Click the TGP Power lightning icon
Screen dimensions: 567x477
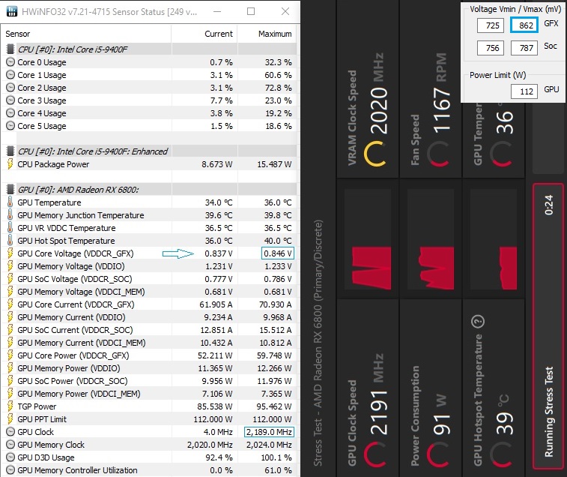pyautogui.click(x=10, y=406)
